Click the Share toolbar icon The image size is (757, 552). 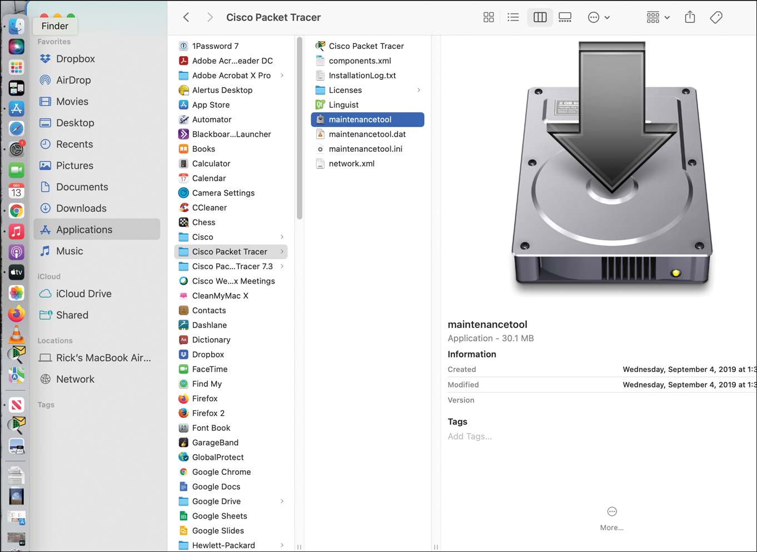[690, 17]
